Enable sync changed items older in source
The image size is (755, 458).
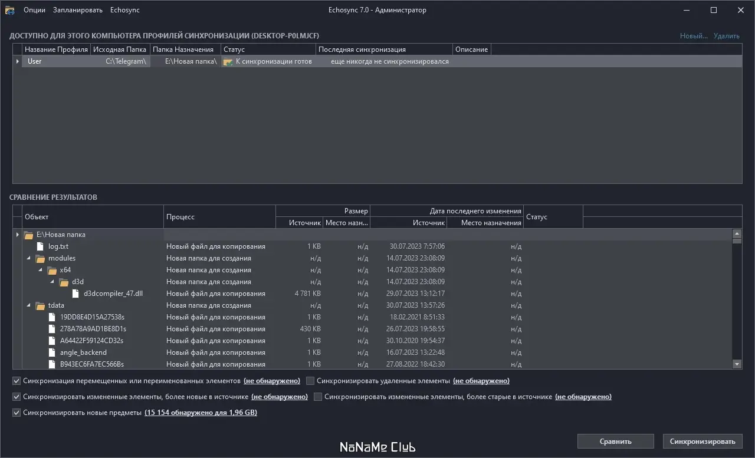[319, 397]
